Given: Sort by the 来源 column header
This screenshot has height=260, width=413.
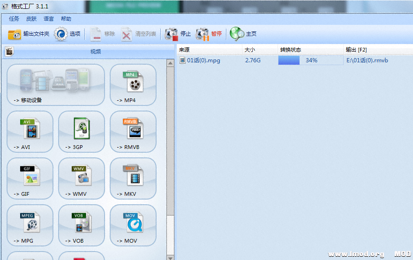Looking at the screenshot, I should pos(210,50).
